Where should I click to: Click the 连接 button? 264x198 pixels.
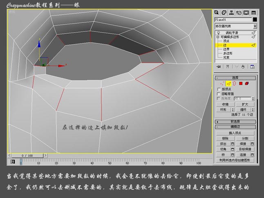pos(243,155)
